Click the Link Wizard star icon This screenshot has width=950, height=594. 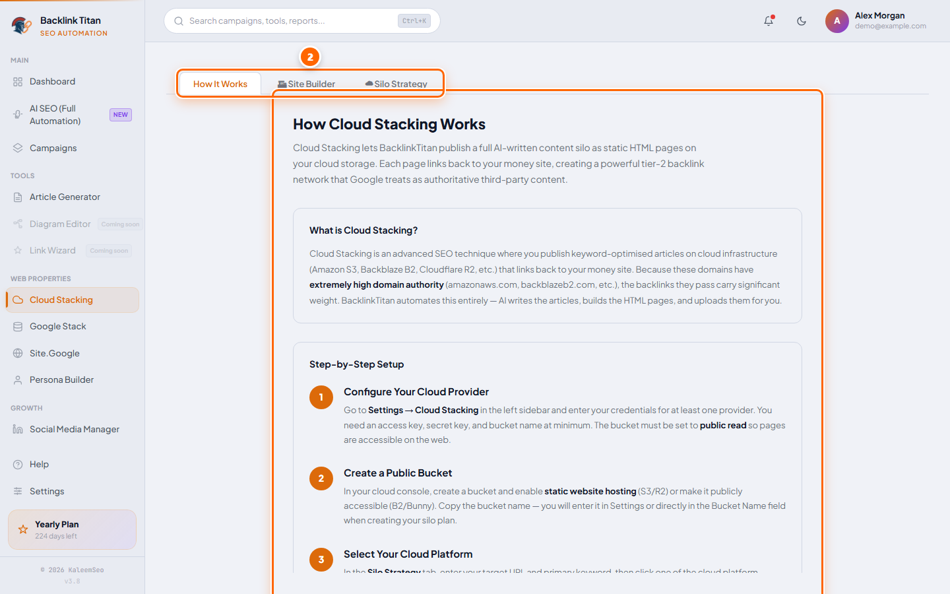coord(18,251)
